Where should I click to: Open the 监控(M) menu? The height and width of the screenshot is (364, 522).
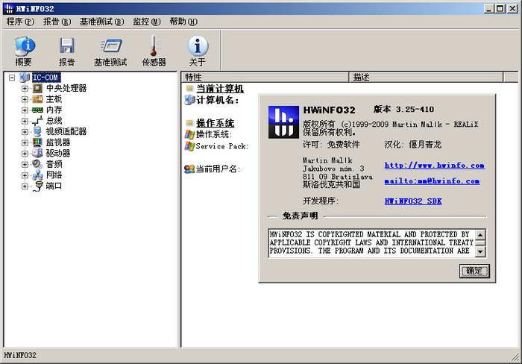(x=146, y=22)
